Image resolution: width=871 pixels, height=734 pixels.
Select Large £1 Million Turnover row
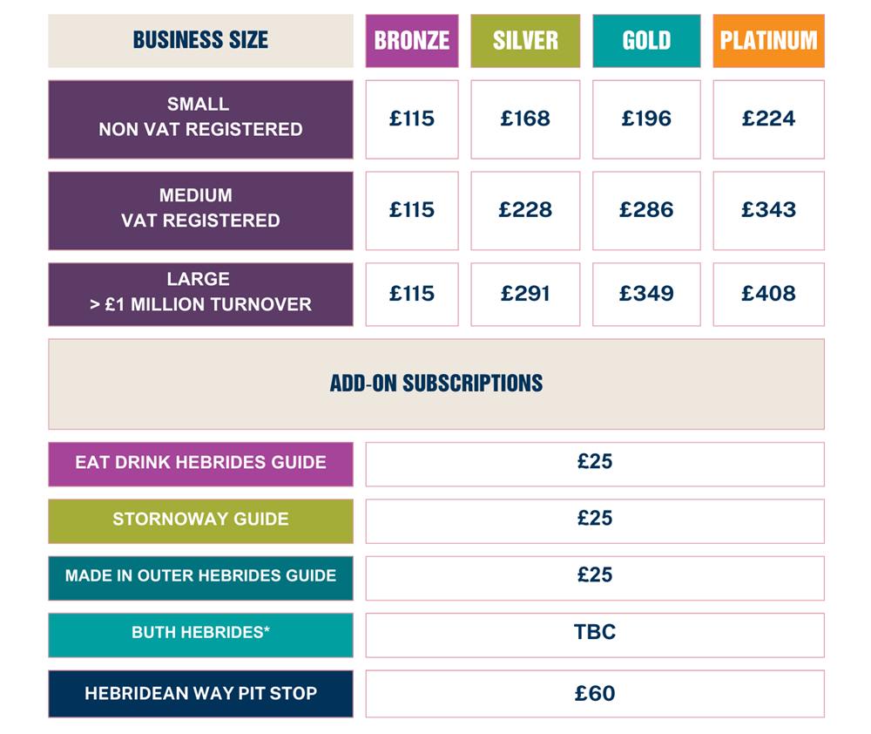coord(200,294)
